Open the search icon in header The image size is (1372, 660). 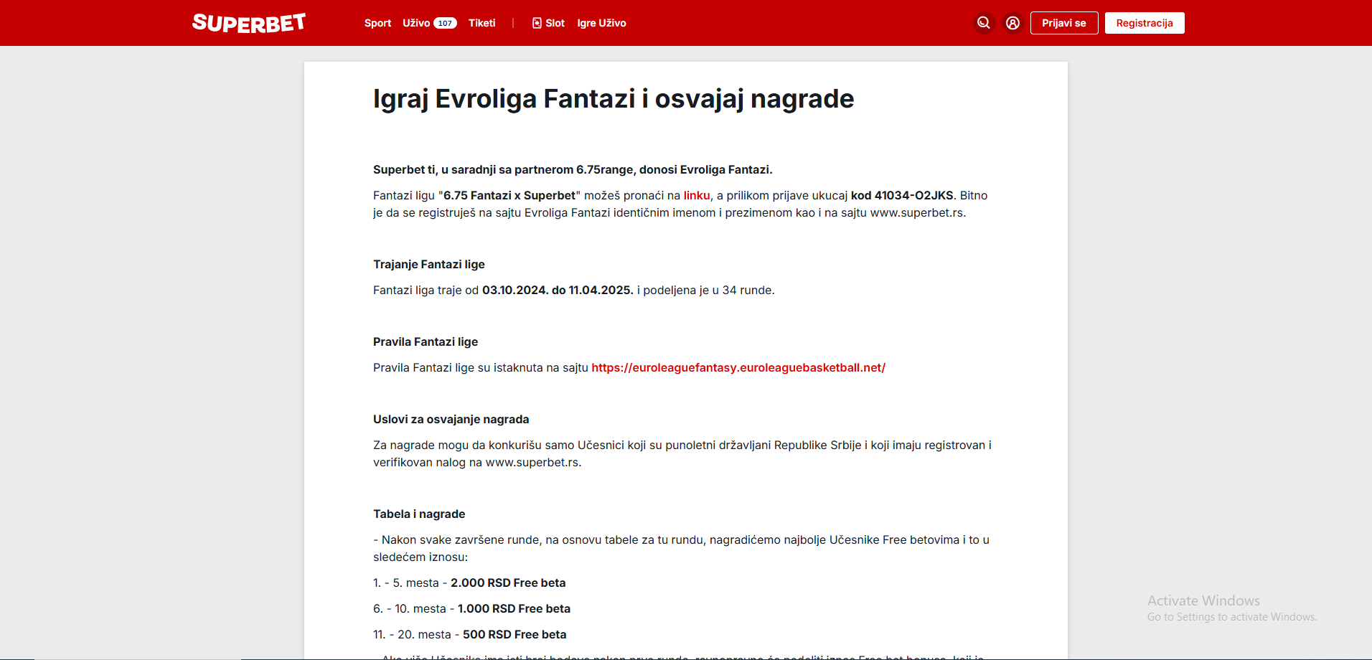[x=984, y=23]
